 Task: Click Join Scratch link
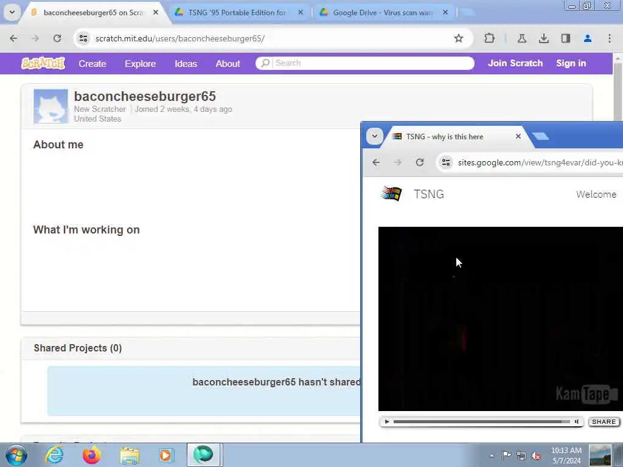515,63
